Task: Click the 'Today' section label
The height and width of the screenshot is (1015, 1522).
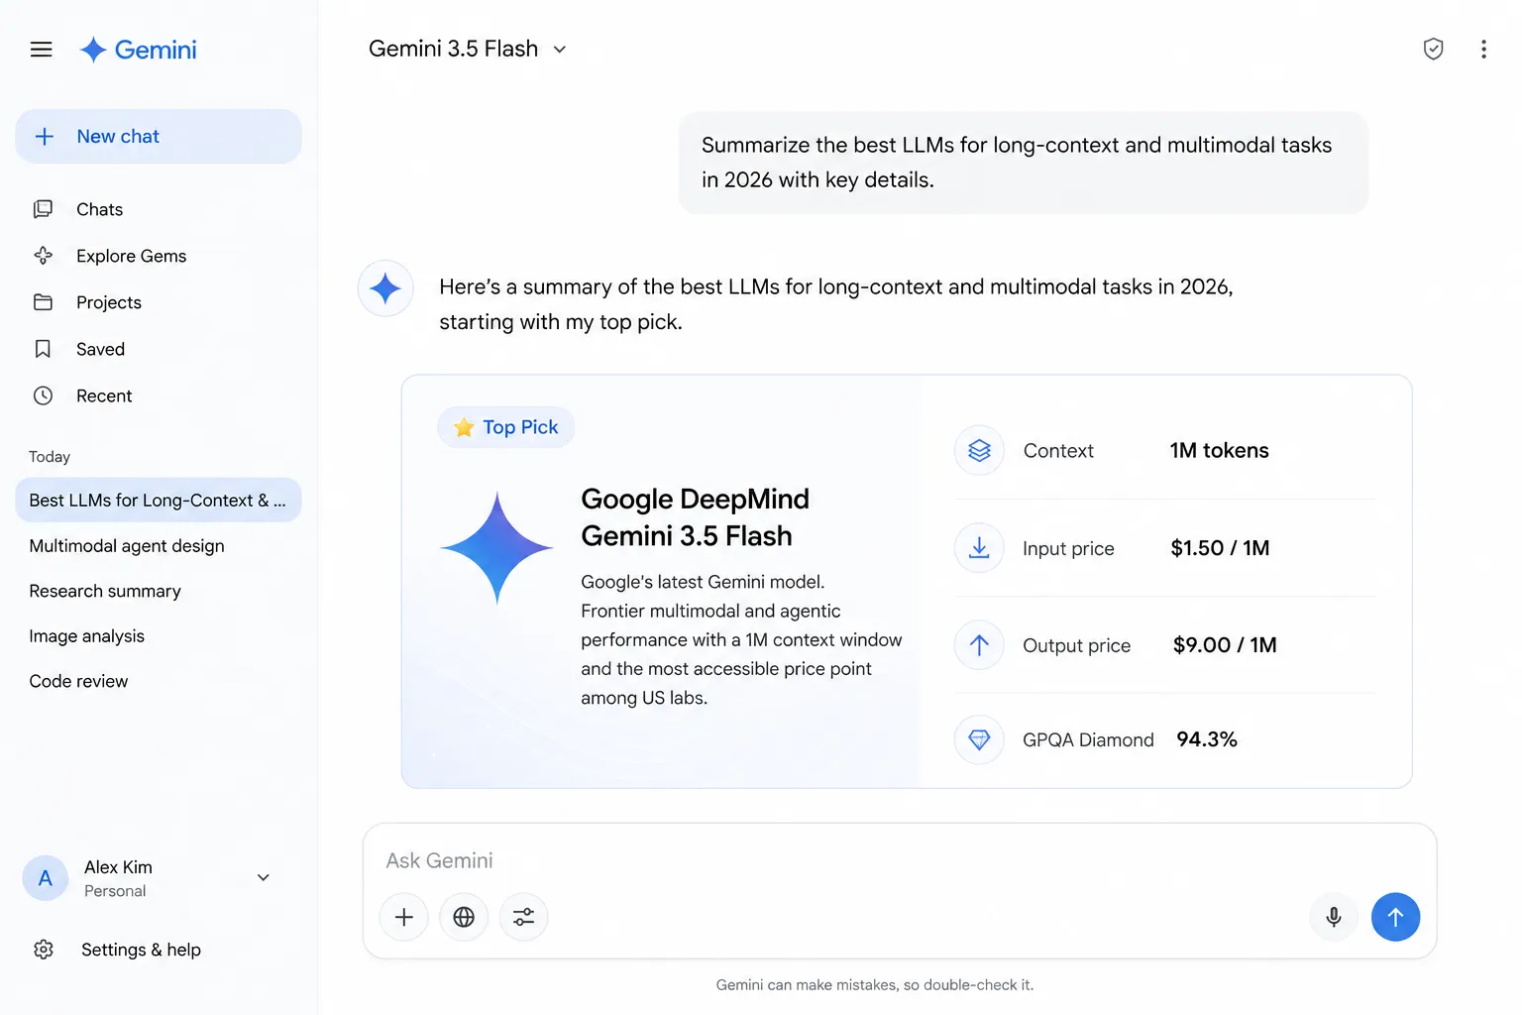Action: pos(50,457)
